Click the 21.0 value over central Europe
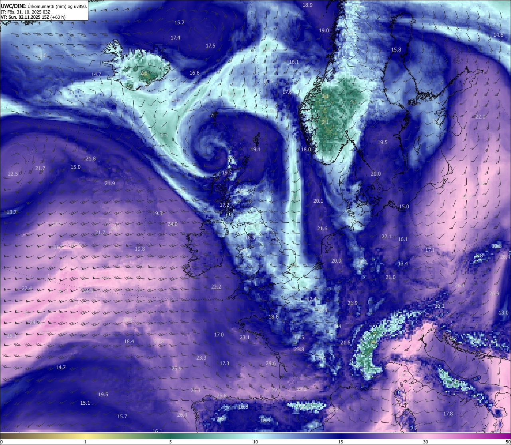 coord(390,277)
